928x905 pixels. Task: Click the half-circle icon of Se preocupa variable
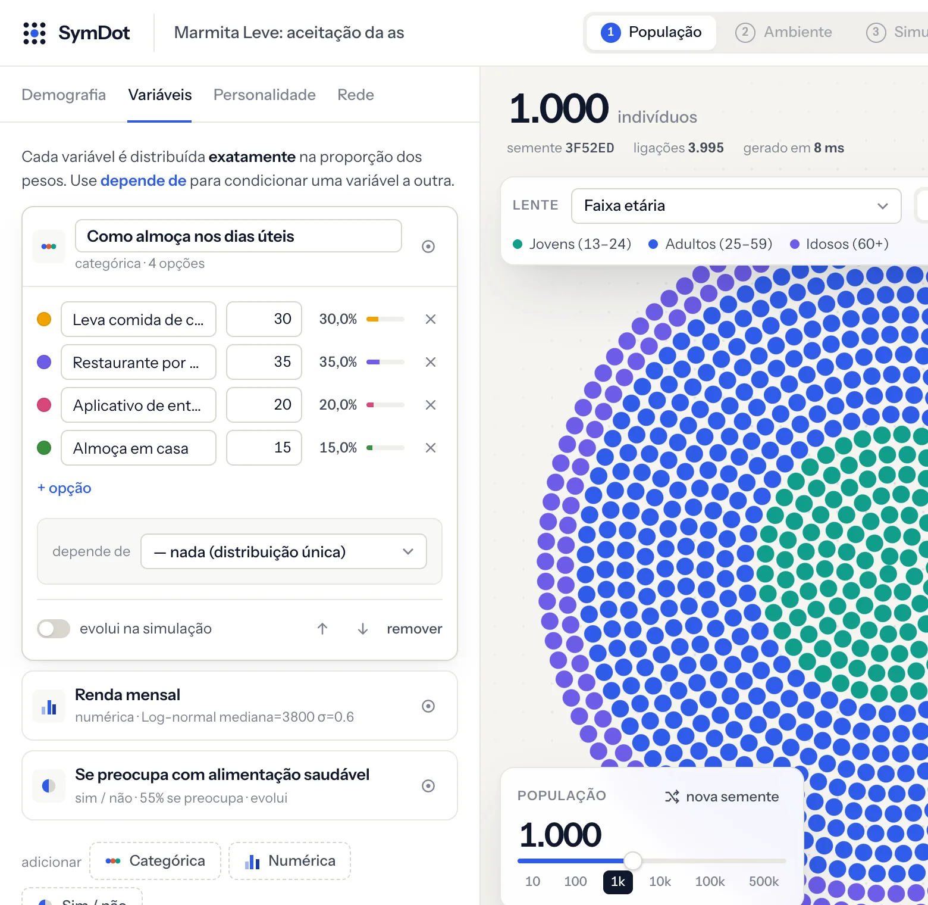pyautogui.click(x=49, y=786)
